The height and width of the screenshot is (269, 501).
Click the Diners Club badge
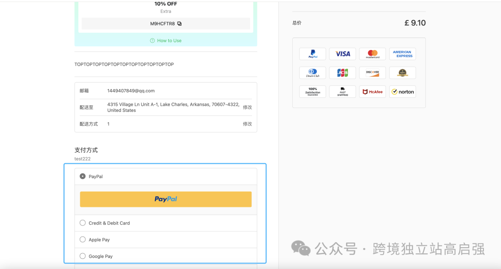(x=313, y=73)
